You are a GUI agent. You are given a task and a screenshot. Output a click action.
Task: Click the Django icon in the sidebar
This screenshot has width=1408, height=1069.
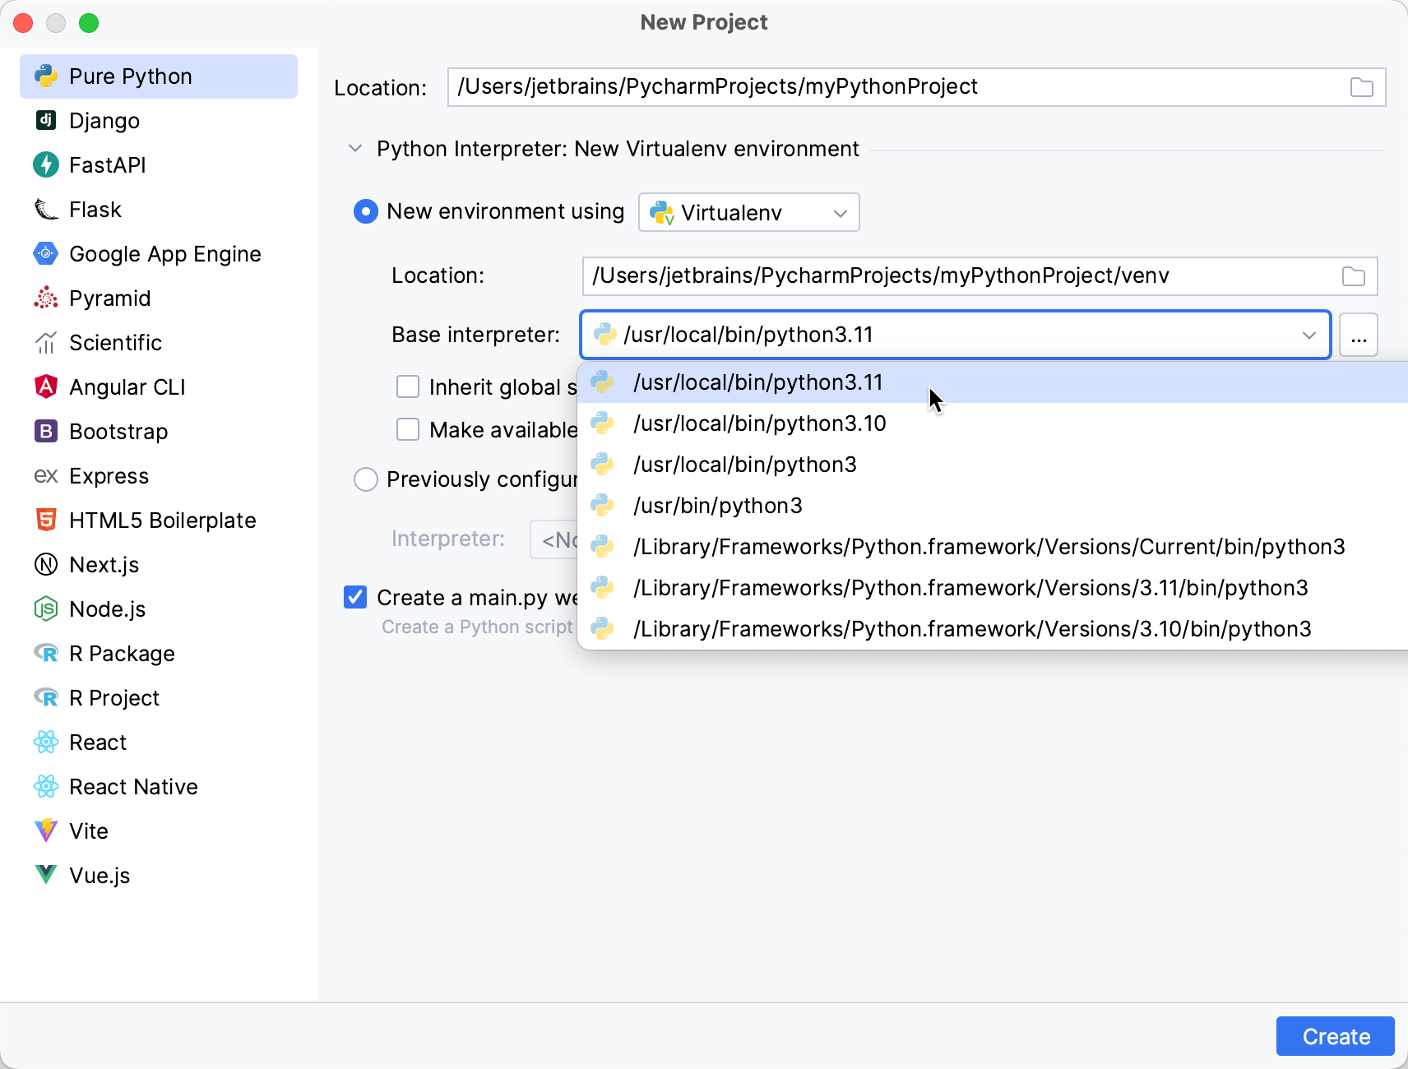pyautogui.click(x=46, y=121)
